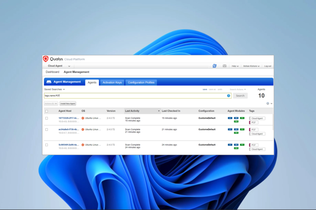Switch to the Configuration Profiles tab
Viewport: 316px width, 210px height.
pos(141,82)
